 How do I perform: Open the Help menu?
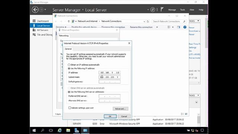click(201, 10)
